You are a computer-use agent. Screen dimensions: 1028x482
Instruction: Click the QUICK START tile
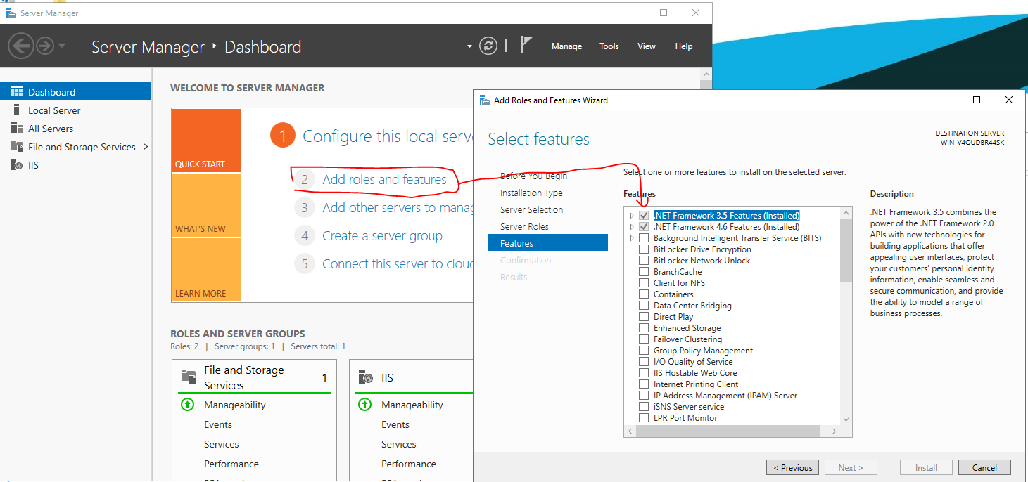[206, 141]
